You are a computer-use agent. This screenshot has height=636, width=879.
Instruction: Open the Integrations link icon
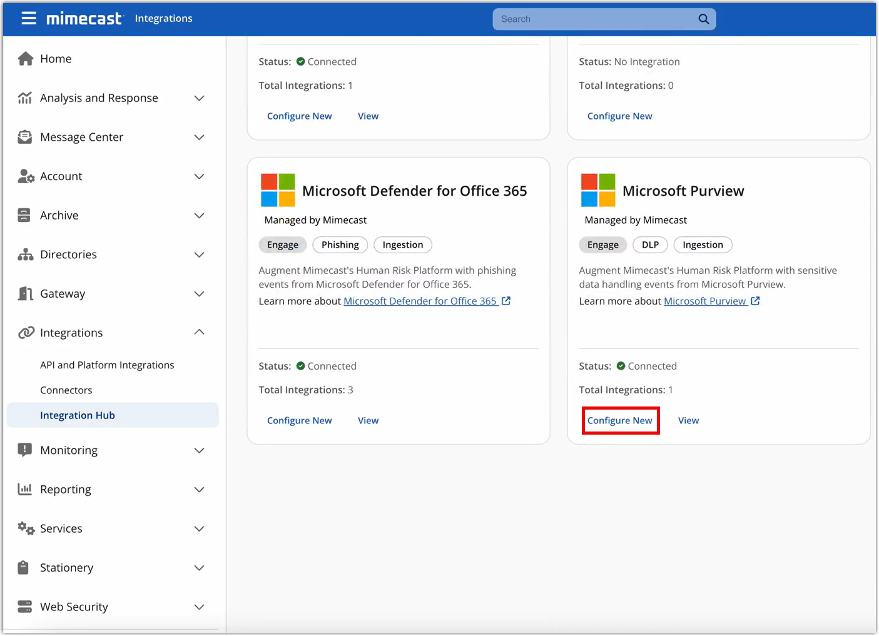click(x=25, y=332)
